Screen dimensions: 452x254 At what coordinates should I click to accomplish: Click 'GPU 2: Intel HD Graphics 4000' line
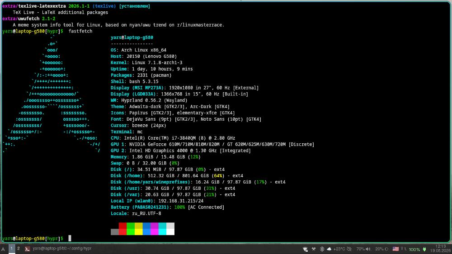181,151
